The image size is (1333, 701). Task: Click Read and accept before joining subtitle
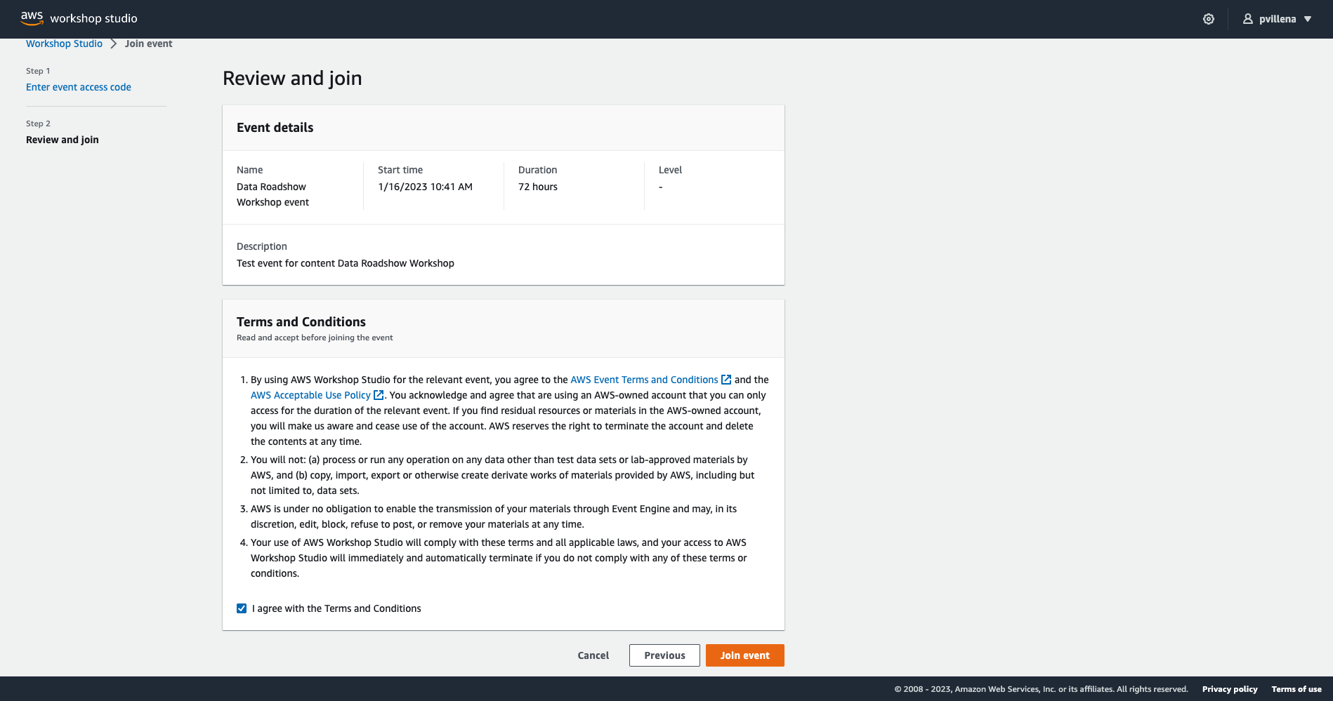pyautogui.click(x=315, y=338)
